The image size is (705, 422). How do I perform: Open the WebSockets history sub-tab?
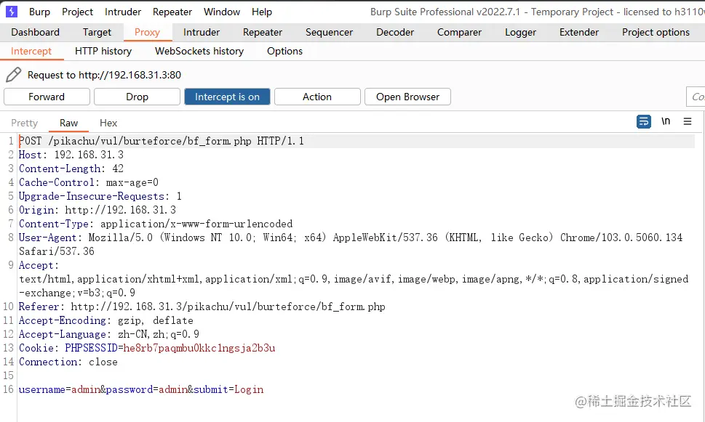199,51
